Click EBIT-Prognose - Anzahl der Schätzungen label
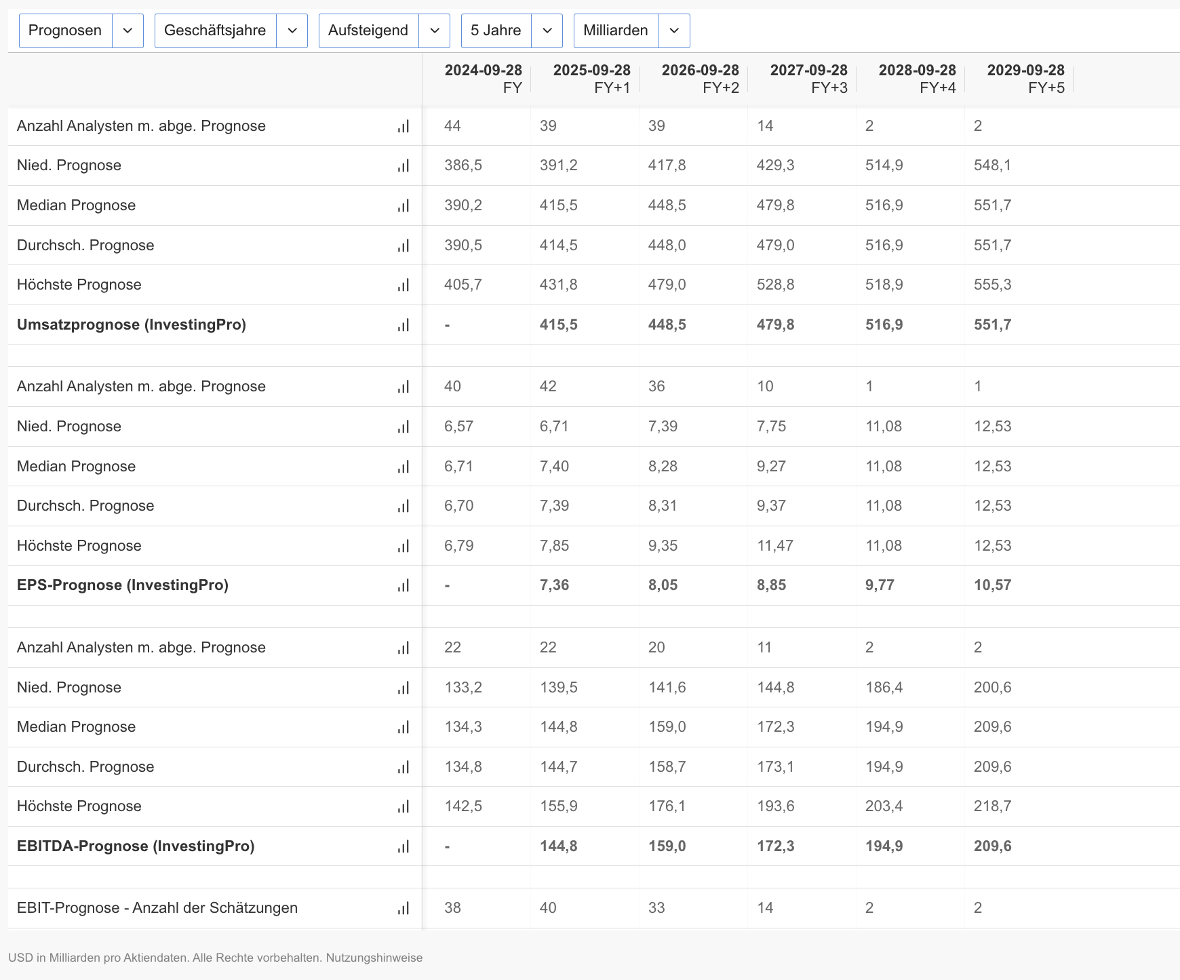Viewport: 1180px width, 980px height. pos(157,908)
